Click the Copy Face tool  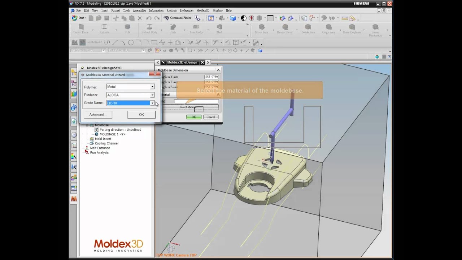tap(328, 29)
